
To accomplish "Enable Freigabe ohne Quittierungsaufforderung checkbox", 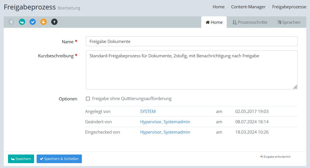I will 88,99.
